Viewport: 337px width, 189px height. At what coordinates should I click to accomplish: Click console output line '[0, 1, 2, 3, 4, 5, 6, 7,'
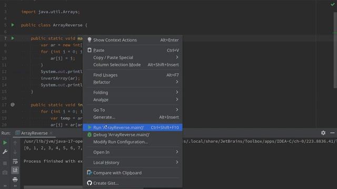[x=53, y=148]
